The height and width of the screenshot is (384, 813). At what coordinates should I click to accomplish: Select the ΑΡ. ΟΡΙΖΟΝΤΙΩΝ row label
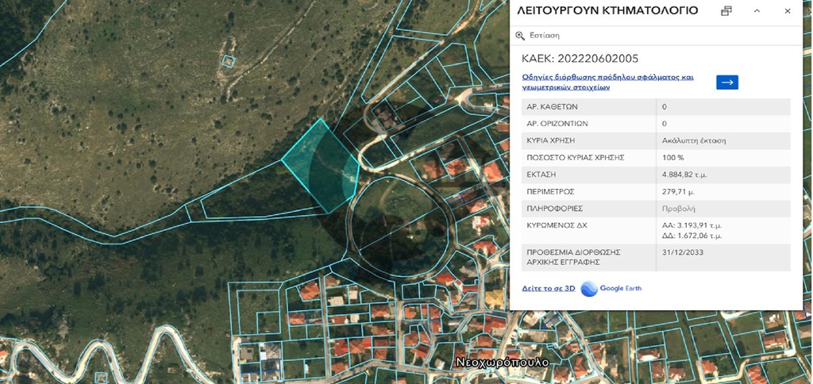[x=558, y=124]
